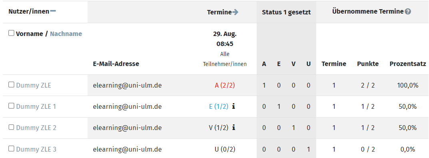Sort by Nachname link

pyautogui.click(x=66, y=34)
